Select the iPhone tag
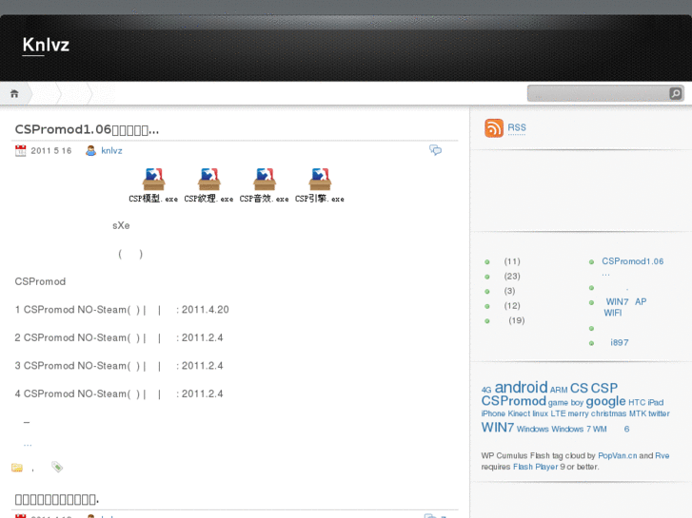 [493, 413]
